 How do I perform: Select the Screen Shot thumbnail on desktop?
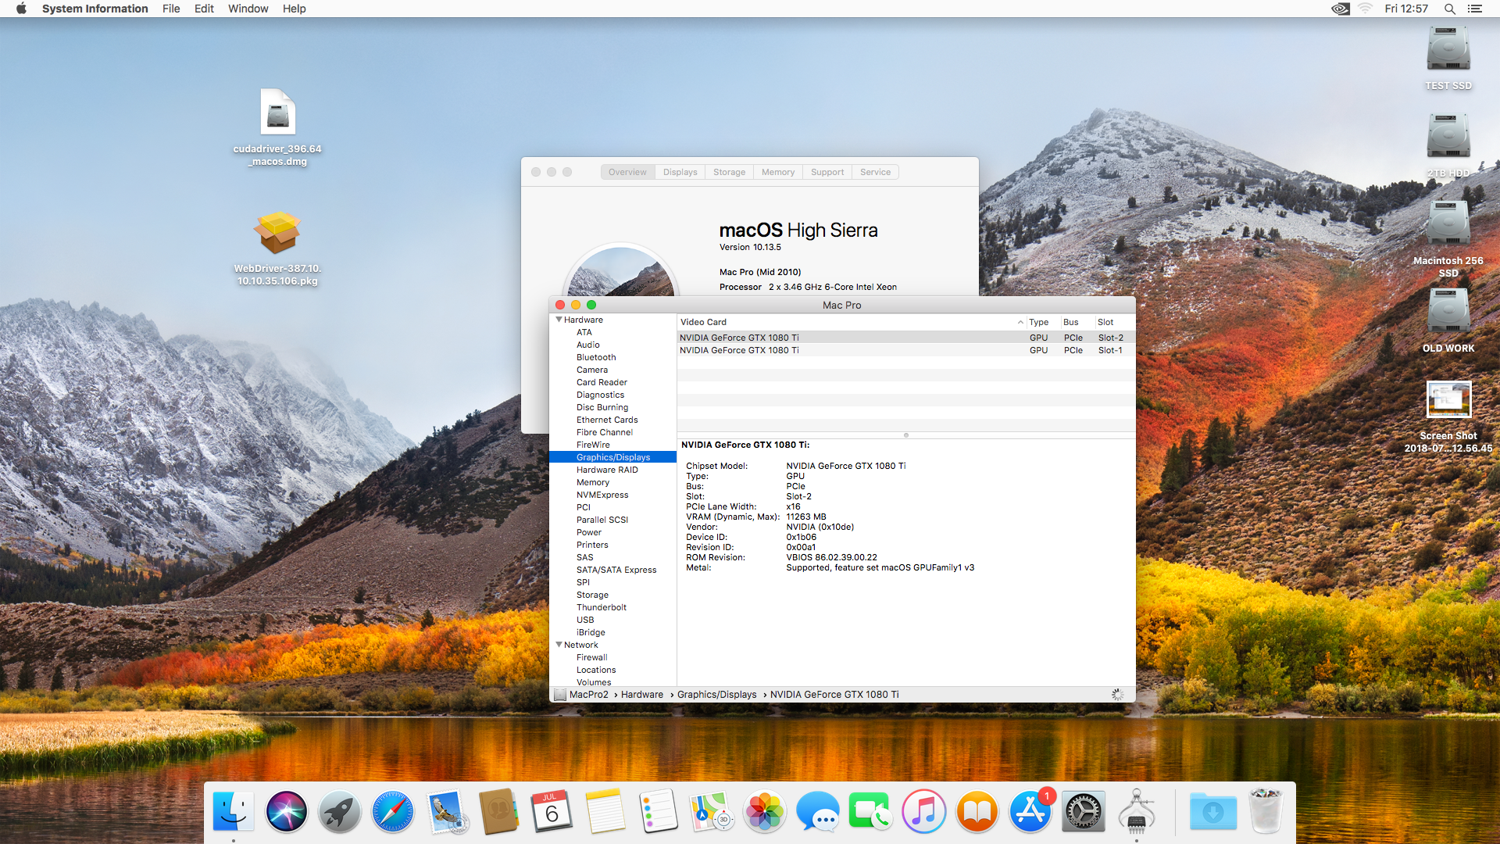click(x=1448, y=399)
